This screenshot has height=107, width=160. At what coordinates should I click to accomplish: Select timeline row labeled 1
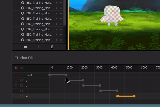(x=27, y=80)
